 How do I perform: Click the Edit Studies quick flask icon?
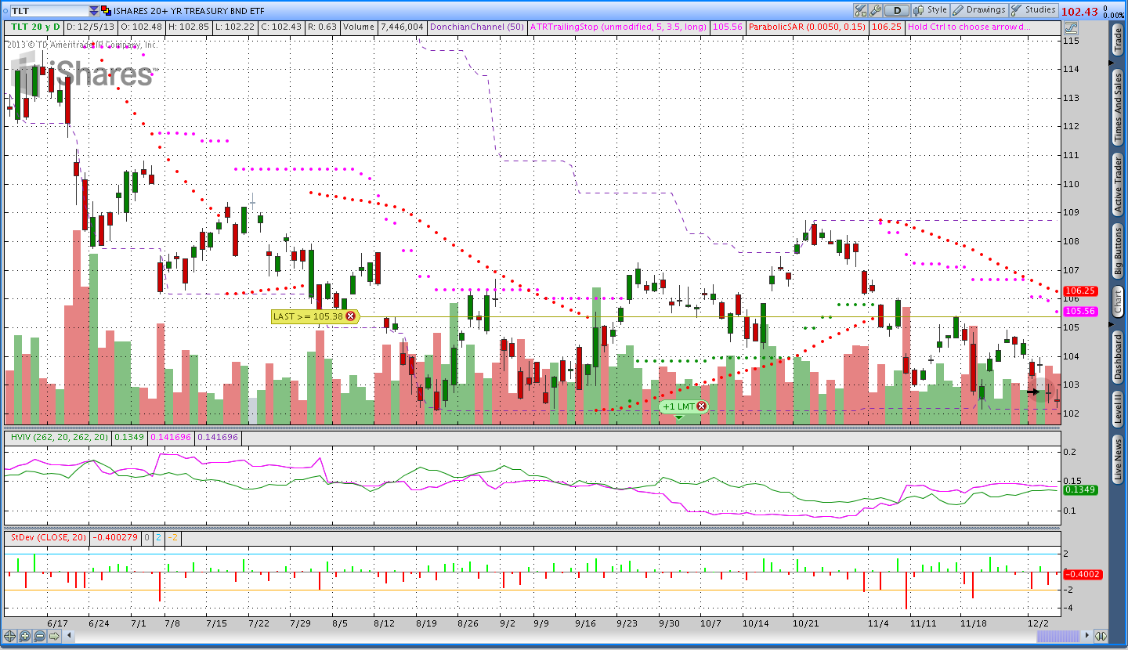pos(861,10)
